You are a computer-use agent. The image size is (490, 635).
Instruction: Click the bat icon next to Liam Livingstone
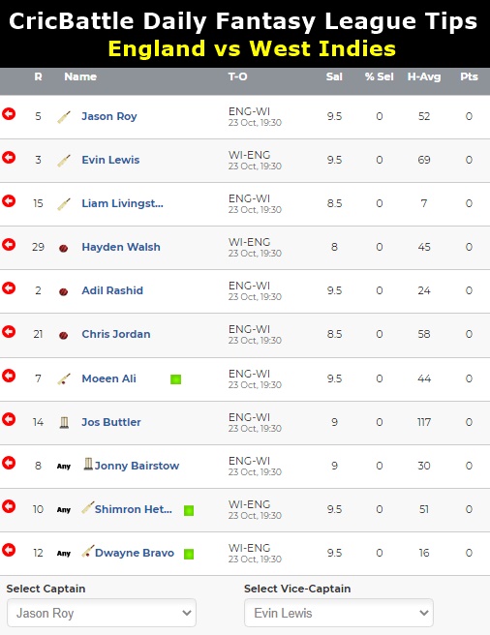point(64,203)
